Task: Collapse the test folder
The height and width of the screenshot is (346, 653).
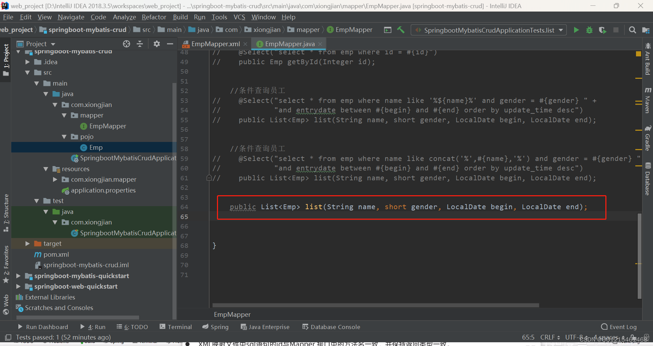Action: pyautogui.click(x=37, y=201)
